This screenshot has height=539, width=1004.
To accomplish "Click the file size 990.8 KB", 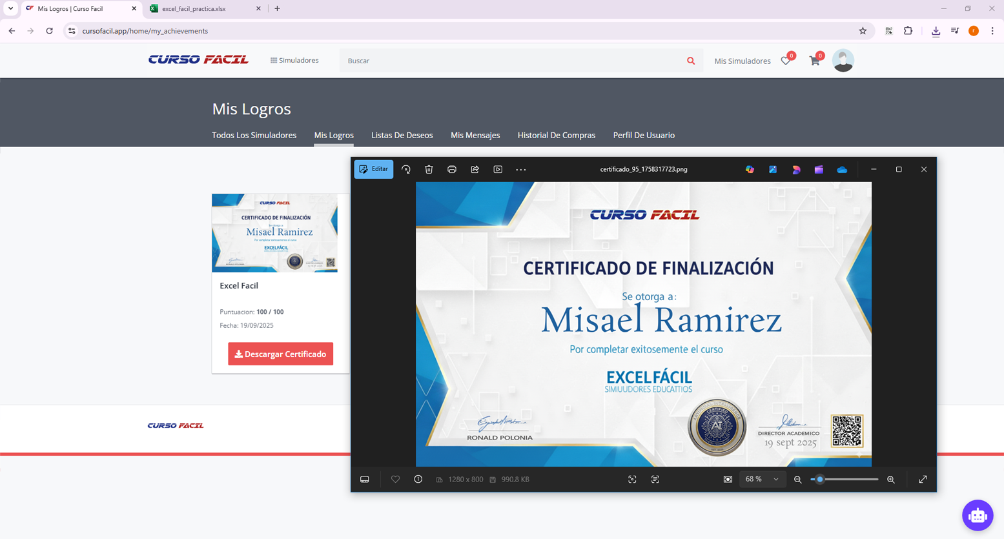I will click(515, 480).
